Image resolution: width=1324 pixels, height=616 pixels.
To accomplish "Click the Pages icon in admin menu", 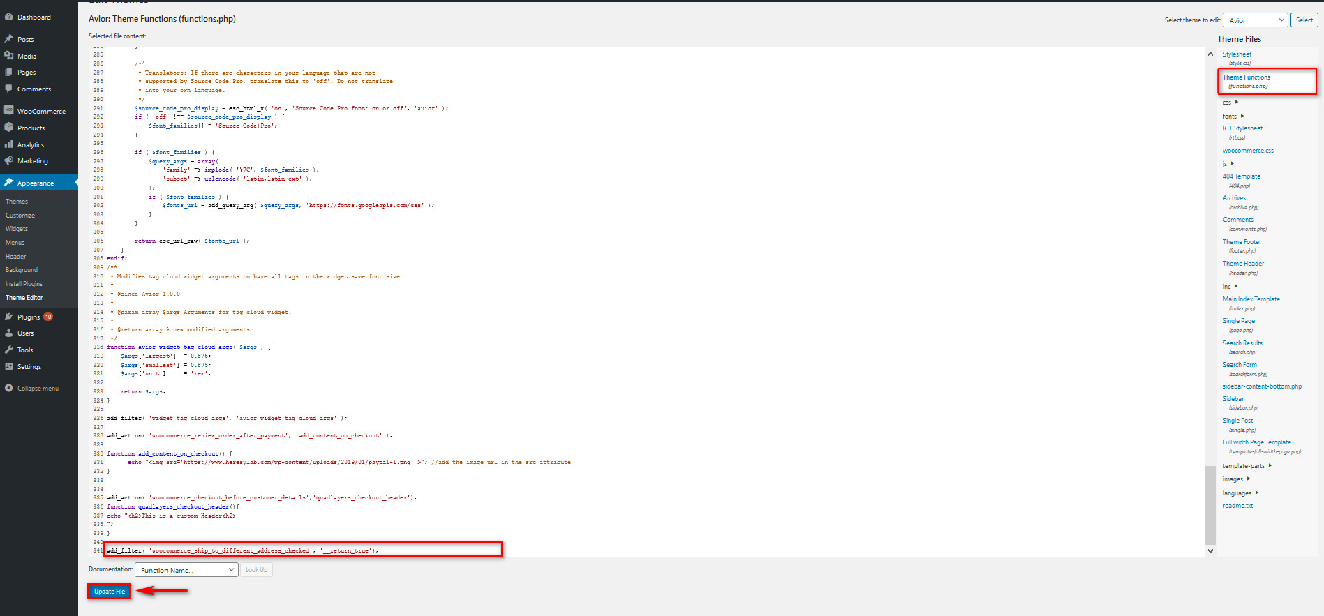I will point(9,72).
